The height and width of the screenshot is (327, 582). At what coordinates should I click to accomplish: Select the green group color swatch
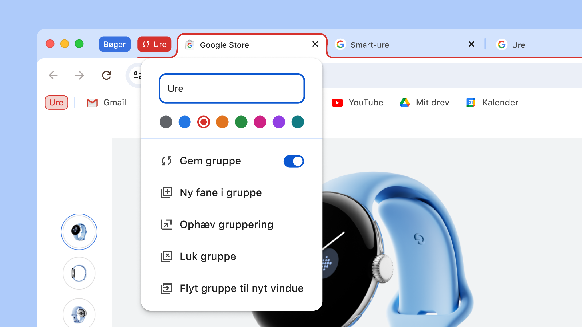pyautogui.click(x=241, y=122)
